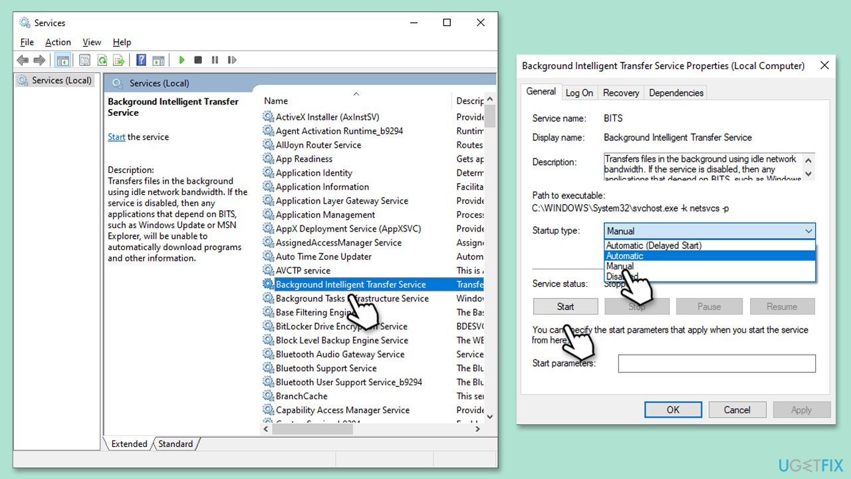Click the description box scroll up arrow
The width and height of the screenshot is (851, 479).
(x=808, y=160)
